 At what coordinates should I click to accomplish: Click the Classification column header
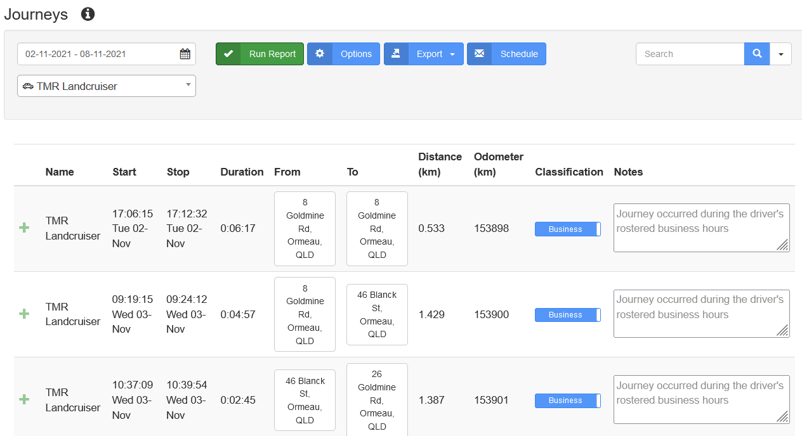point(569,172)
